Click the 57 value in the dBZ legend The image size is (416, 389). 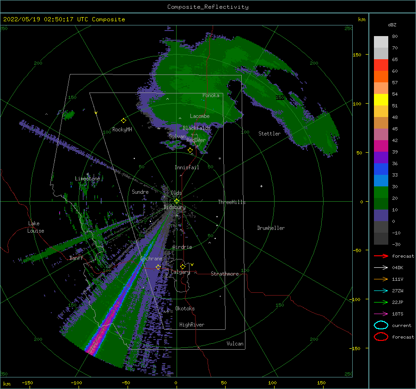click(395, 83)
